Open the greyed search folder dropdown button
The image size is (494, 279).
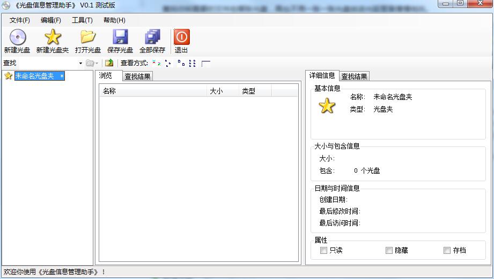tap(92, 63)
